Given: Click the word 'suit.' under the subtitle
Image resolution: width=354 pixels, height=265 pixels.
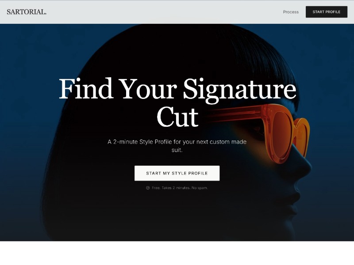Looking at the screenshot, I should (177, 150).
